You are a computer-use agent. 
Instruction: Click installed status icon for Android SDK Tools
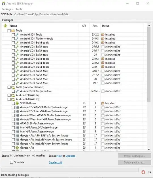[x=103, y=34]
